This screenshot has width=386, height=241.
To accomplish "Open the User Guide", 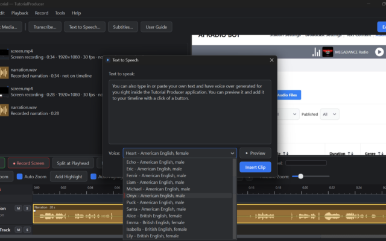I will (156, 27).
